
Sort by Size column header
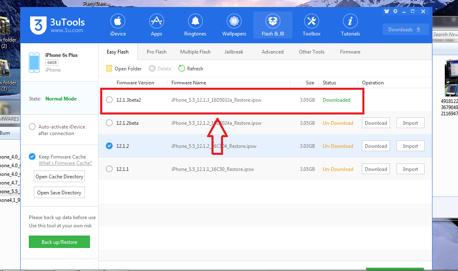[310, 82]
